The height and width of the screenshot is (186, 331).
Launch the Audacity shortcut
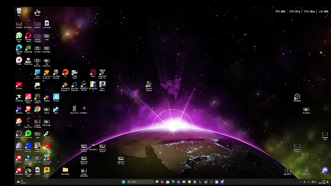tap(47, 98)
